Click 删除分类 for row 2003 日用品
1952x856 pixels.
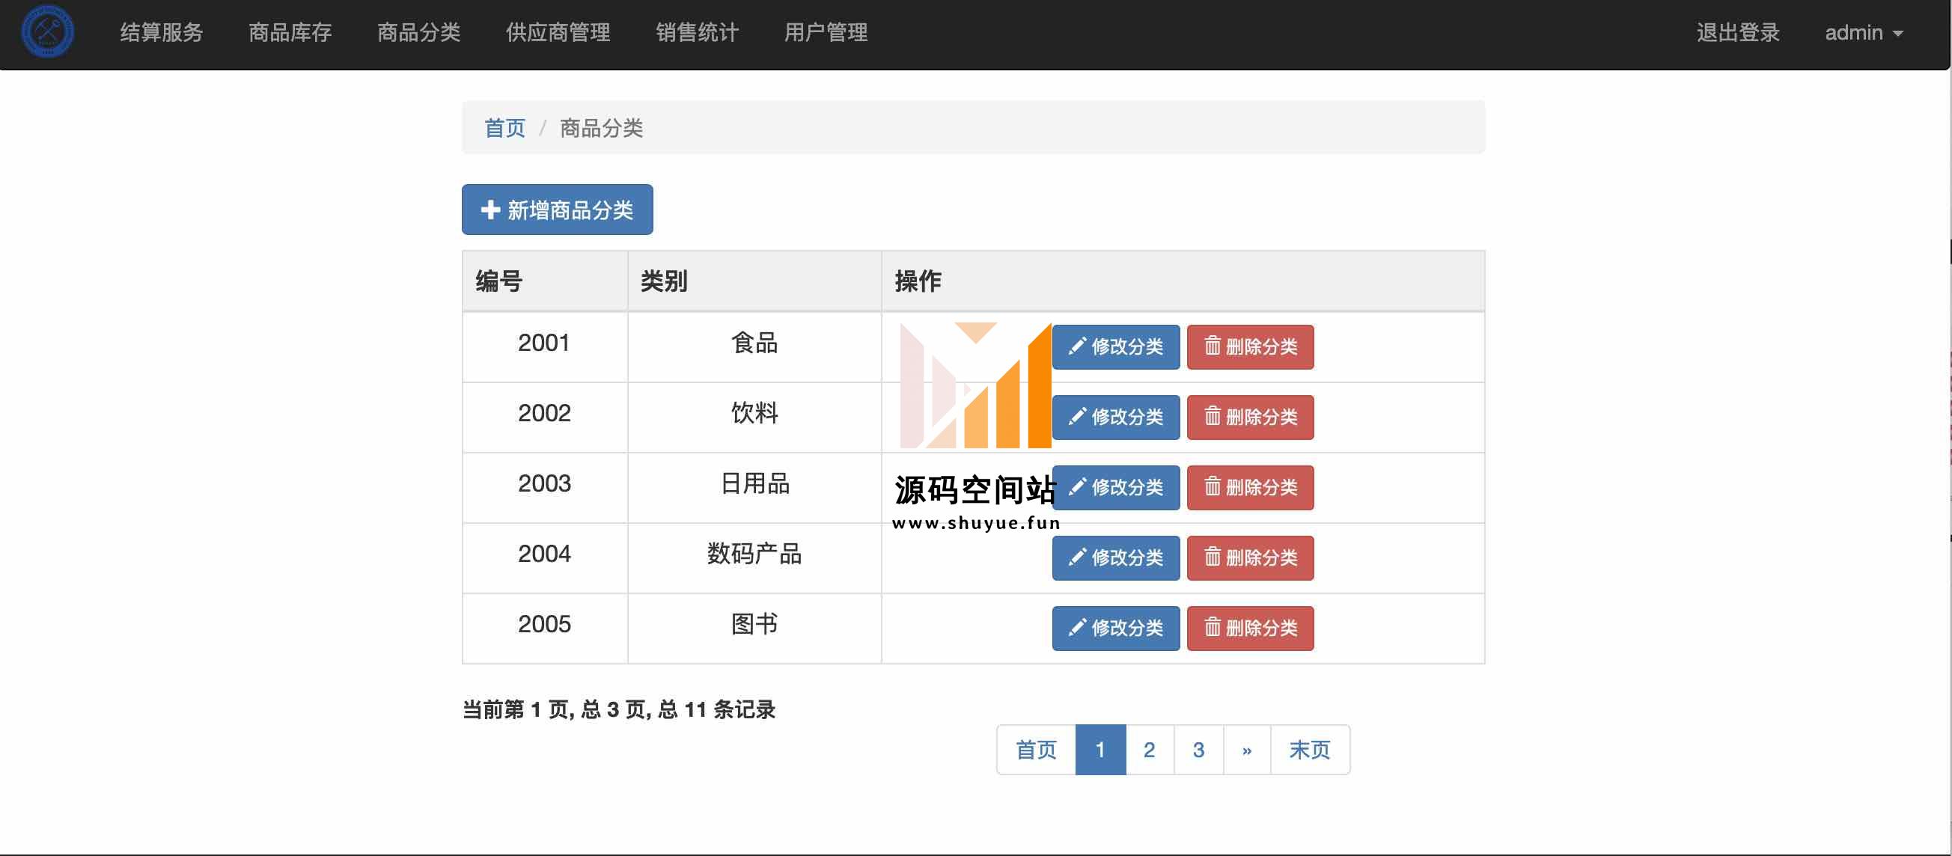click(1250, 488)
